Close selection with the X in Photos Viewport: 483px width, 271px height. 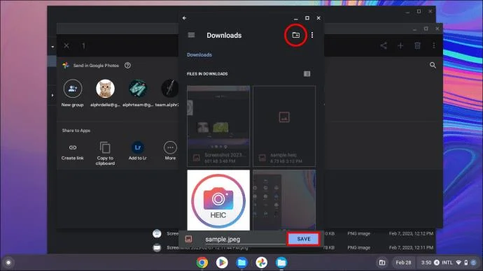pyautogui.click(x=66, y=46)
